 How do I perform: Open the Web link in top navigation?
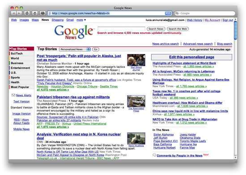pyautogui.click(x=14, y=20)
